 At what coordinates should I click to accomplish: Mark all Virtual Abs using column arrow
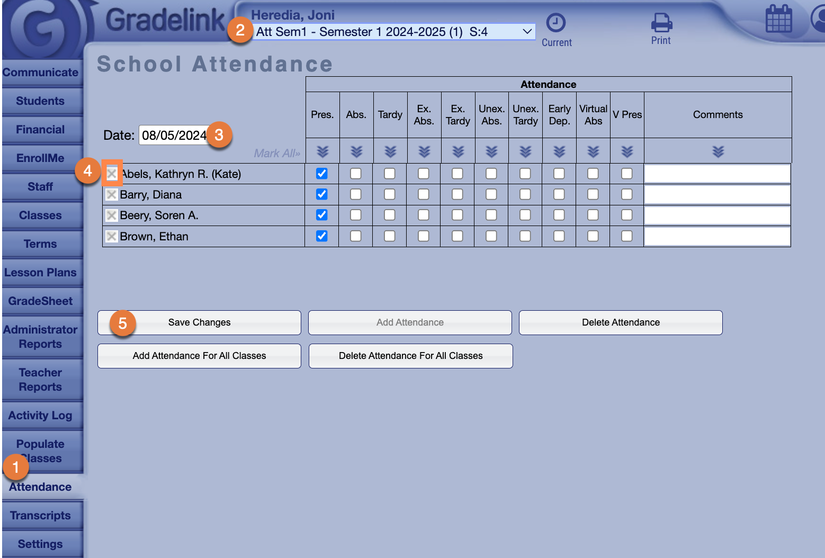pyautogui.click(x=593, y=152)
